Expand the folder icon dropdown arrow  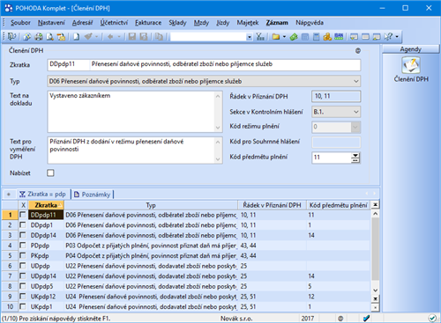[284, 37]
